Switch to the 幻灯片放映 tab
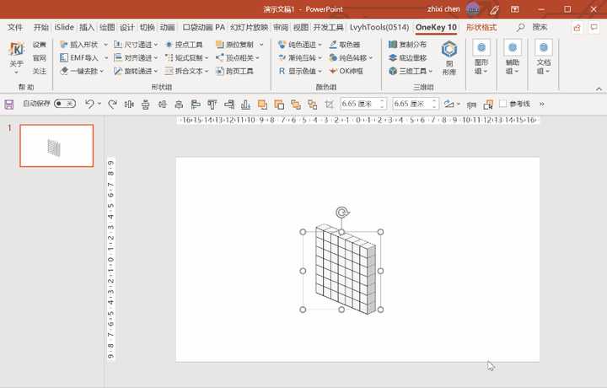Screen dimensions: 607x388 (x=249, y=27)
